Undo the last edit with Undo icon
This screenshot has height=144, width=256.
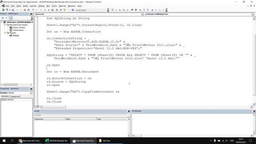(33, 10)
